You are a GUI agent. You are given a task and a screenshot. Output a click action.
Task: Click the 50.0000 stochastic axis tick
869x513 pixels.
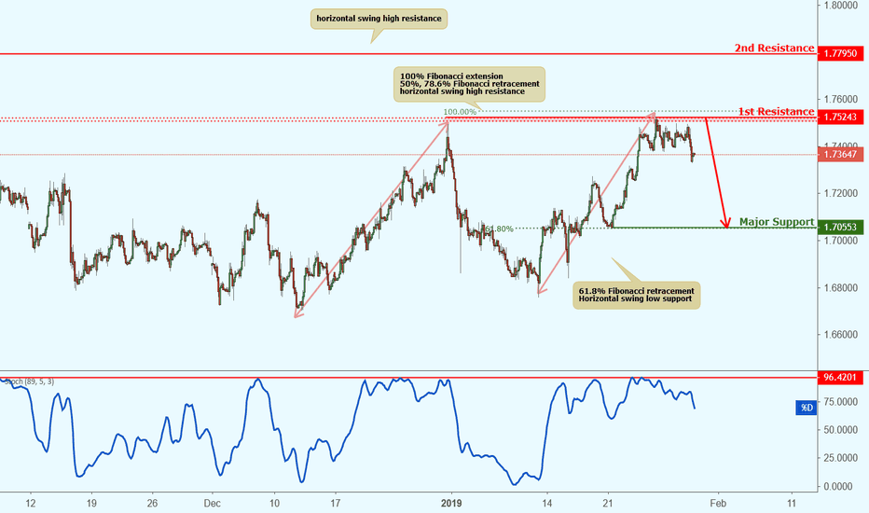click(x=838, y=429)
